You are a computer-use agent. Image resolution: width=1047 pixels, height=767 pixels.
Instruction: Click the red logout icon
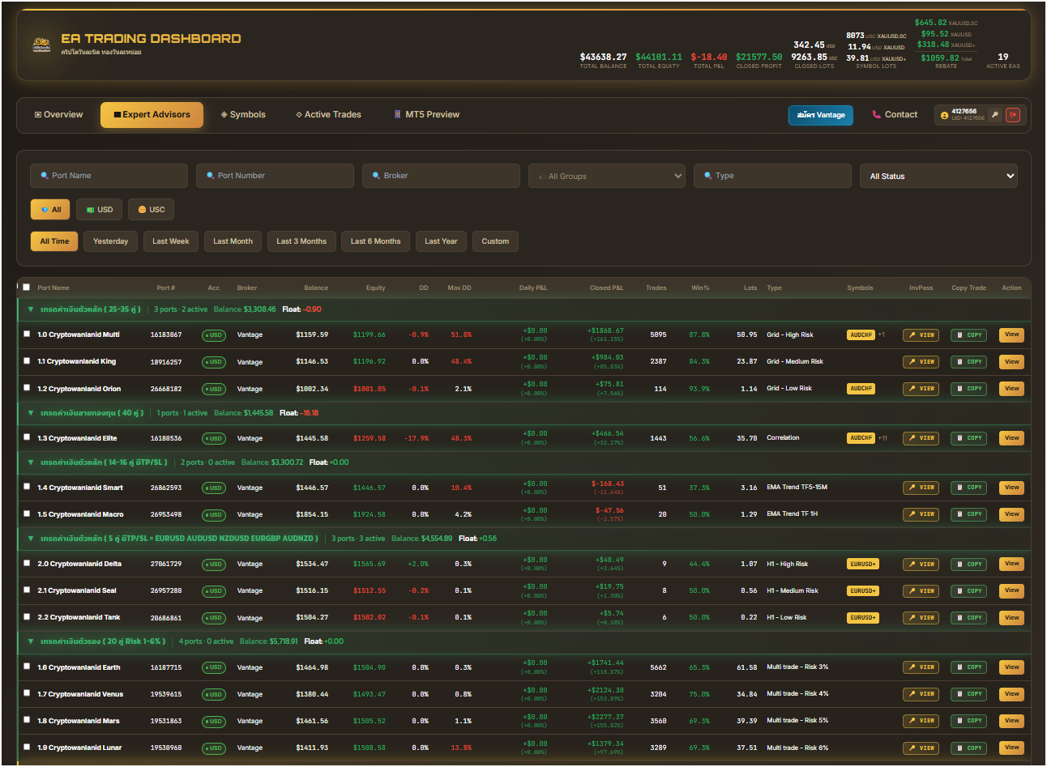1013,115
